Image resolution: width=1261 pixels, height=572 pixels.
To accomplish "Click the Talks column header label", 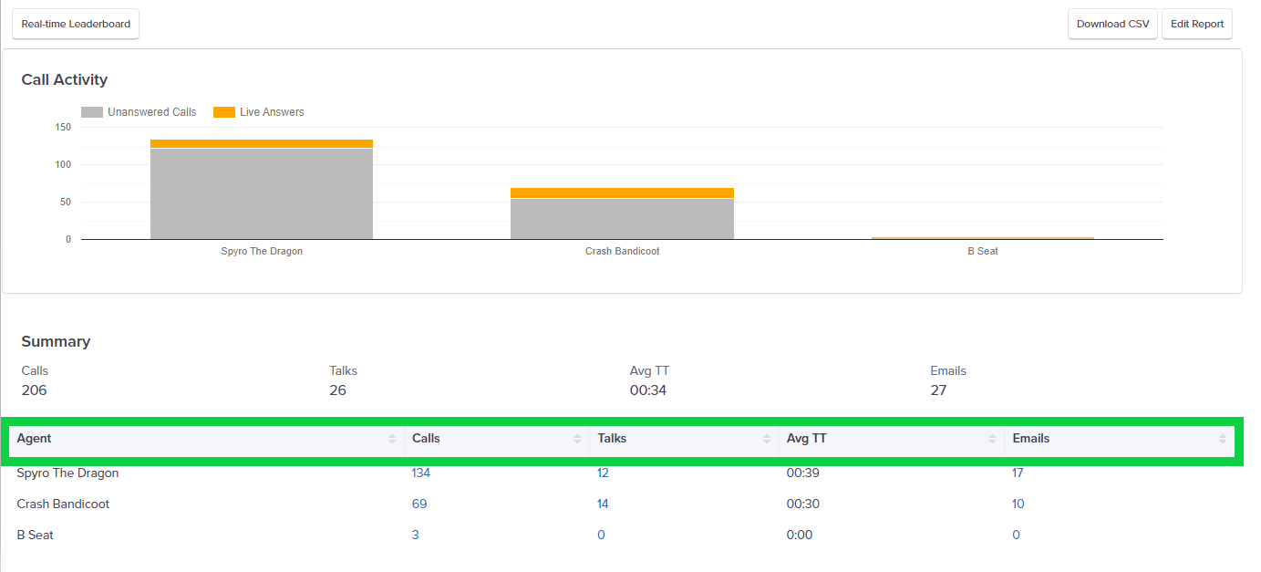I will tap(612, 439).
